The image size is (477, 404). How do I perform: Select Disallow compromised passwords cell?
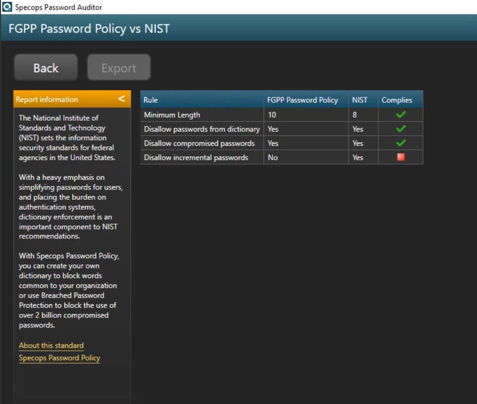pyautogui.click(x=202, y=143)
